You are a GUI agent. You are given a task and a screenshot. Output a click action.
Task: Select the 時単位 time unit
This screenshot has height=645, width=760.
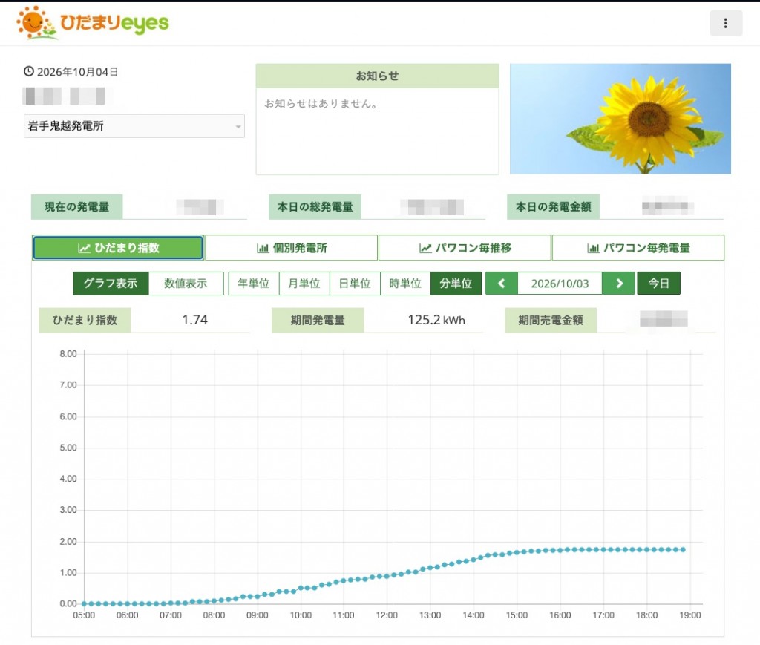[x=405, y=284]
